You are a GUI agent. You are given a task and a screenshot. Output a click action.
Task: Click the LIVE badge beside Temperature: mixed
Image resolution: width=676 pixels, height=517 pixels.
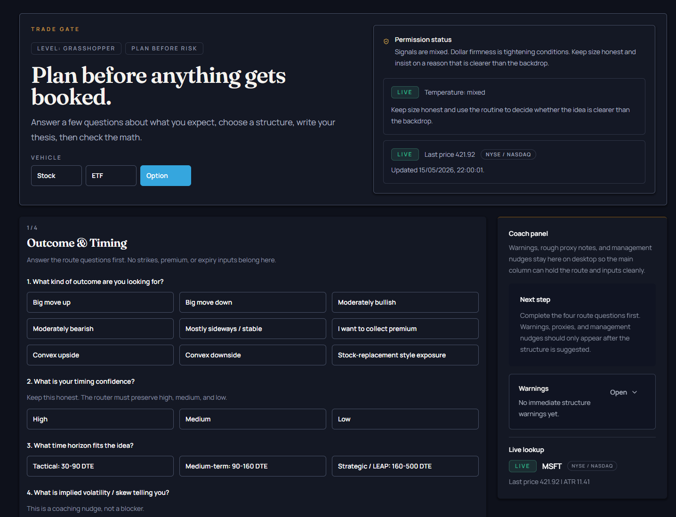point(405,92)
